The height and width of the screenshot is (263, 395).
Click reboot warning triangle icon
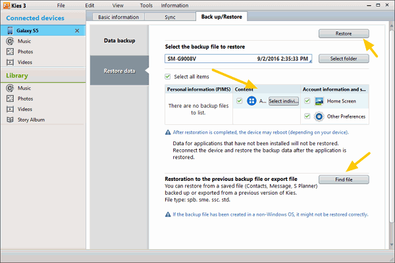pyautogui.click(x=168, y=132)
